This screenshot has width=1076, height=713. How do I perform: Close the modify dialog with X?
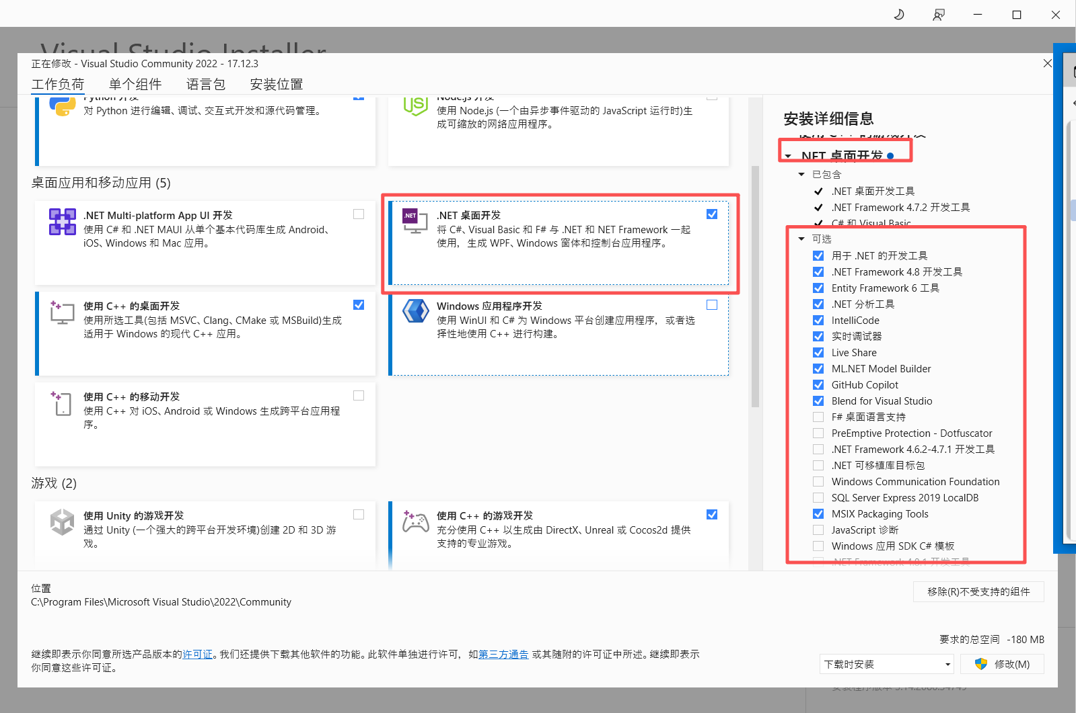tap(1047, 63)
